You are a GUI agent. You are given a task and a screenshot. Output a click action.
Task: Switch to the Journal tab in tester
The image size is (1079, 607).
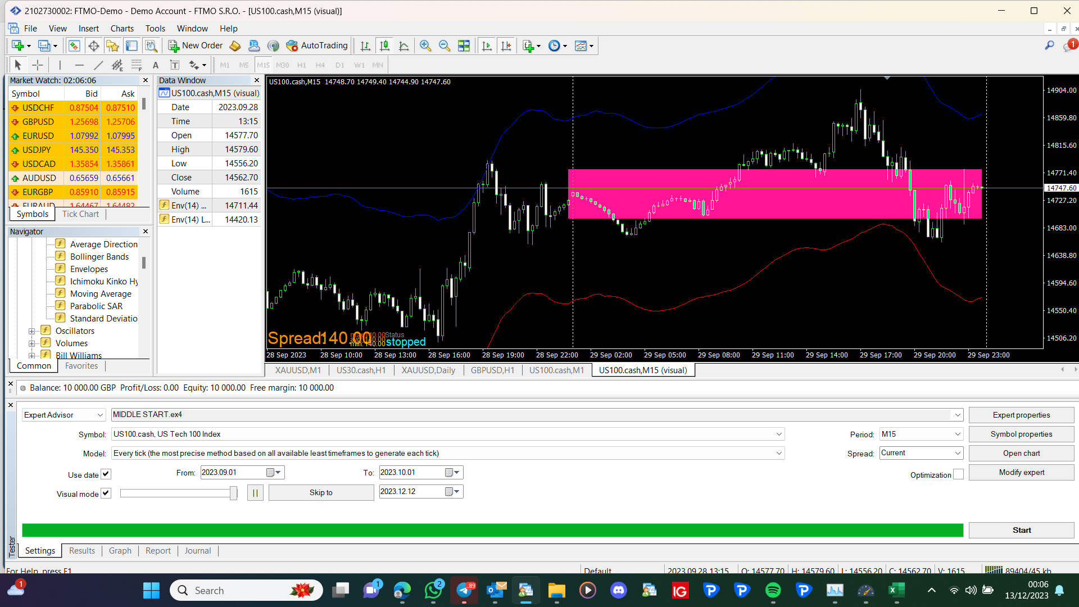pyautogui.click(x=198, y=551)
